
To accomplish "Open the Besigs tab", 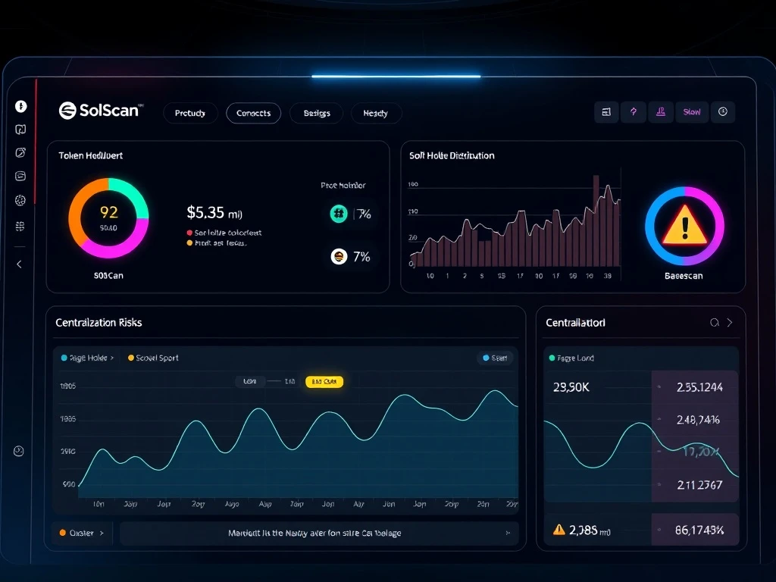I will tap(317, 114).
